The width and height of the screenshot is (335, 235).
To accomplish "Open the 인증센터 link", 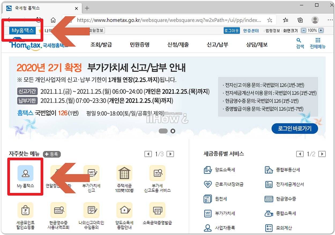I will pyautogui.click(x=251, y=31).
